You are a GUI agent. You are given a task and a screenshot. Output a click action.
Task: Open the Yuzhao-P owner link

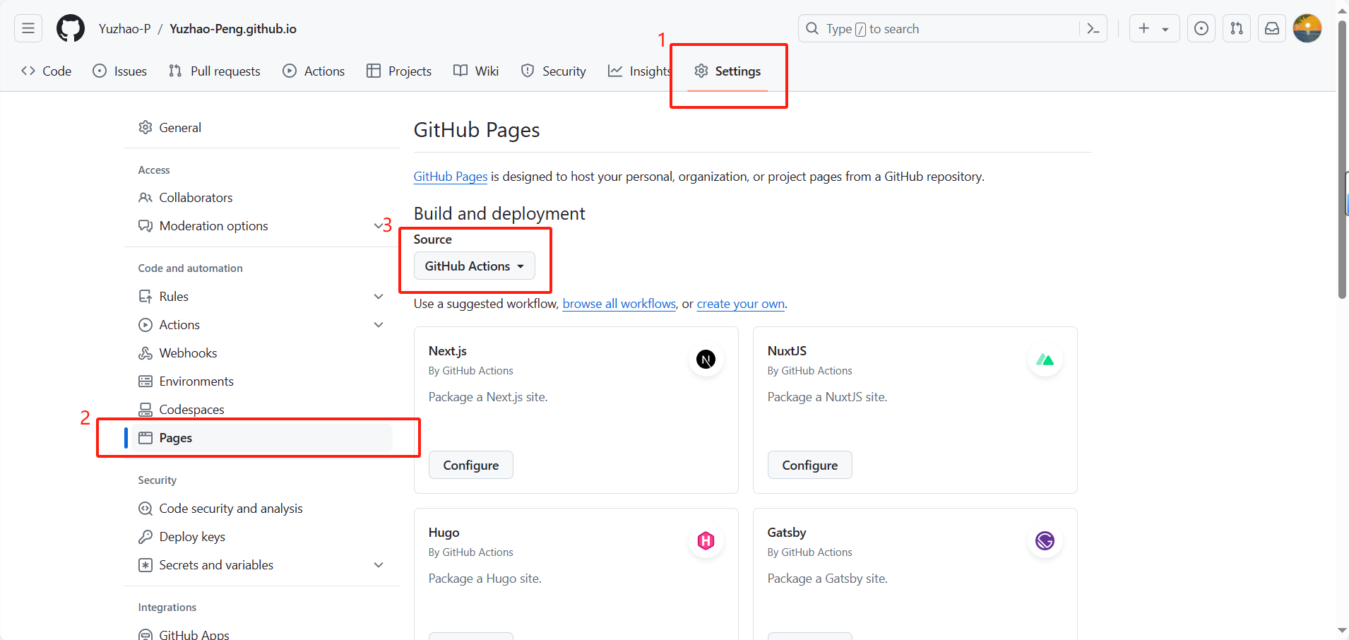125,28
